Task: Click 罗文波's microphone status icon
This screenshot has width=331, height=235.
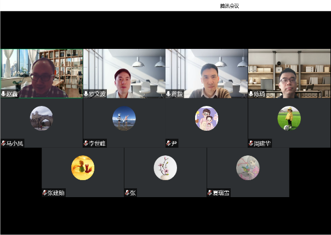Action: click(86, 94)
